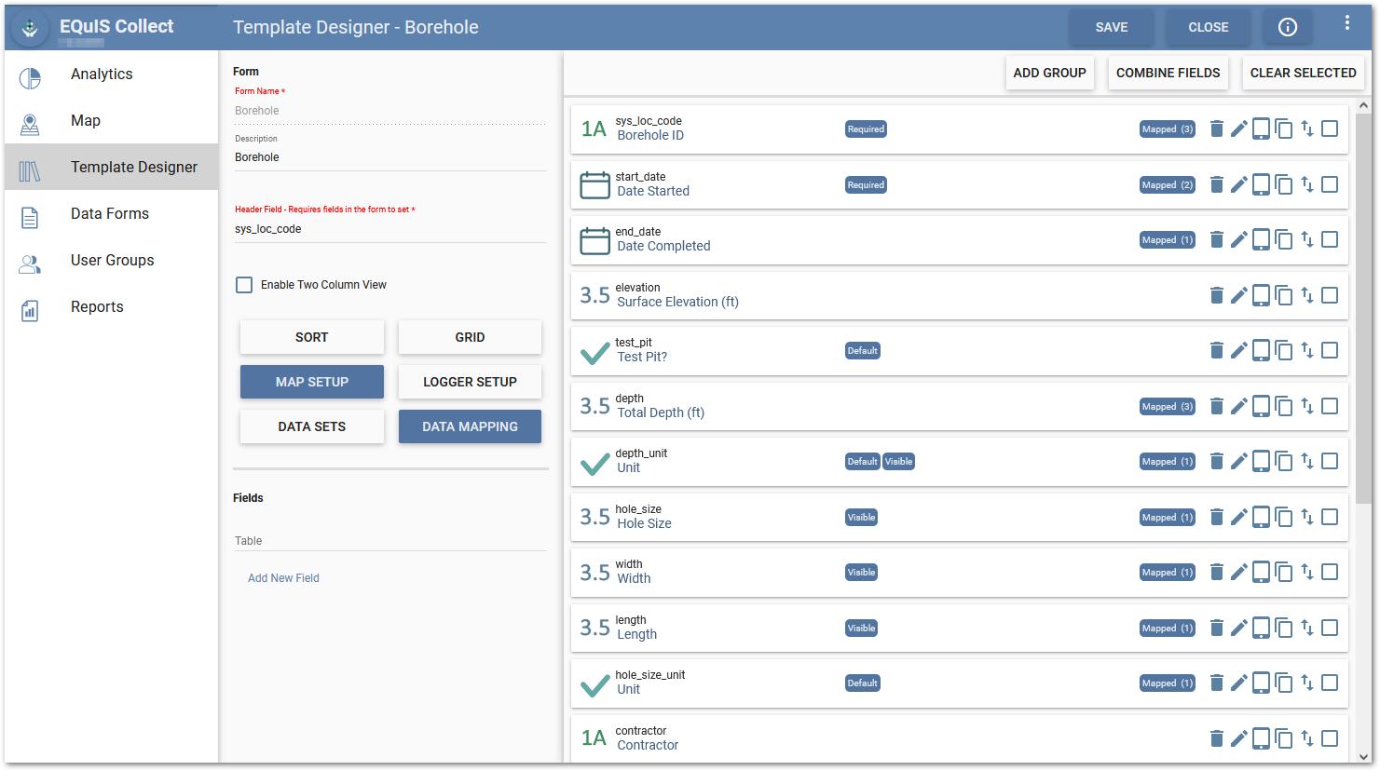Move the start_date field using reorder arrows

coord(1307,184)
